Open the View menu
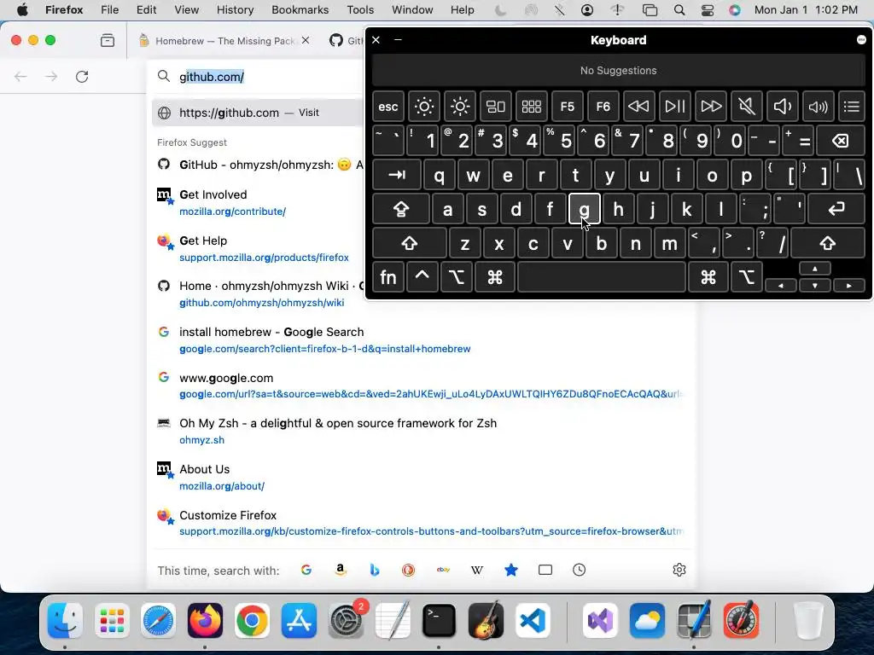Viewport: 874px width, 655px height. point(186,10)
